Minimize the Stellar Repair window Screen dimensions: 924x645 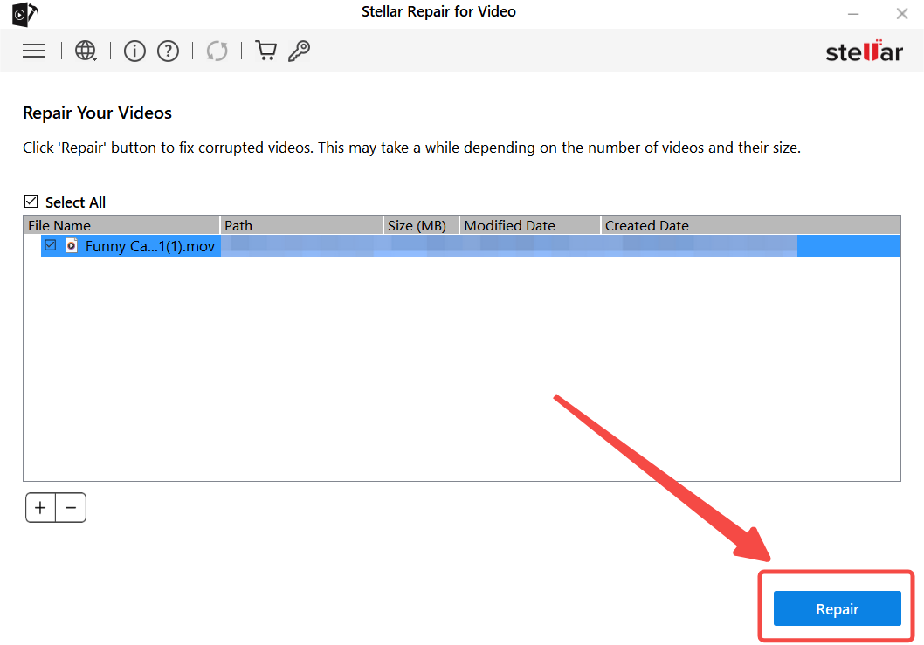852,14
